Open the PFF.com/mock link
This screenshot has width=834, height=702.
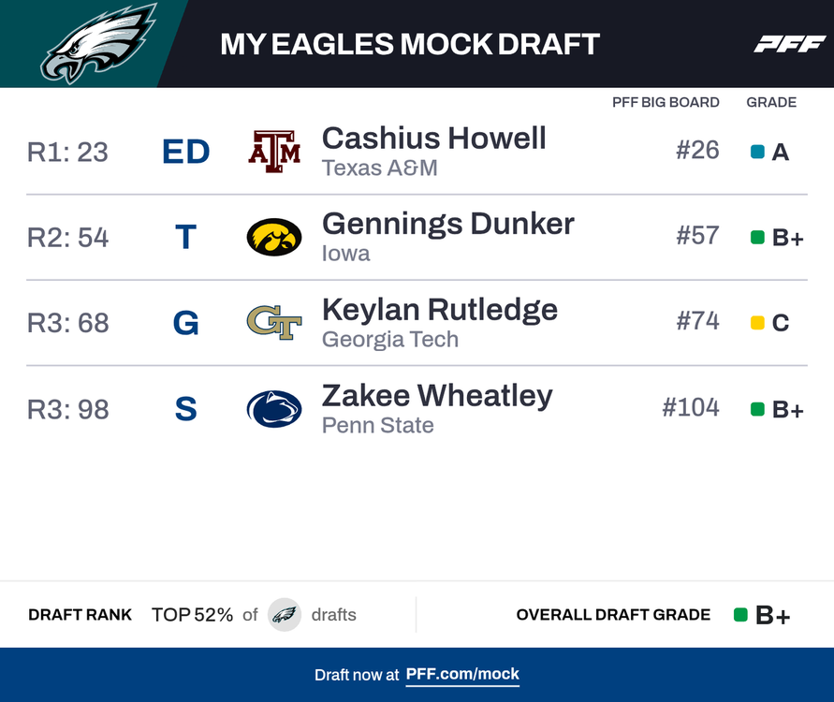[x=462, y=674]
